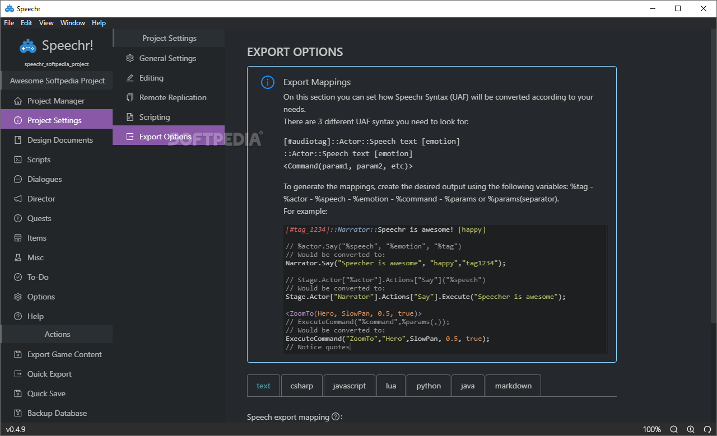This screenshot has width=717, height=436.
Task: Click the Quick Save disk icon
Action: click(x=17, y=393)
